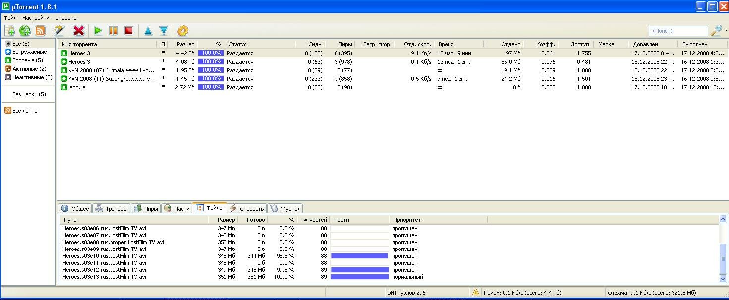Sort by Сиды column header
729x300 pixels.
[x=310, y=44]
